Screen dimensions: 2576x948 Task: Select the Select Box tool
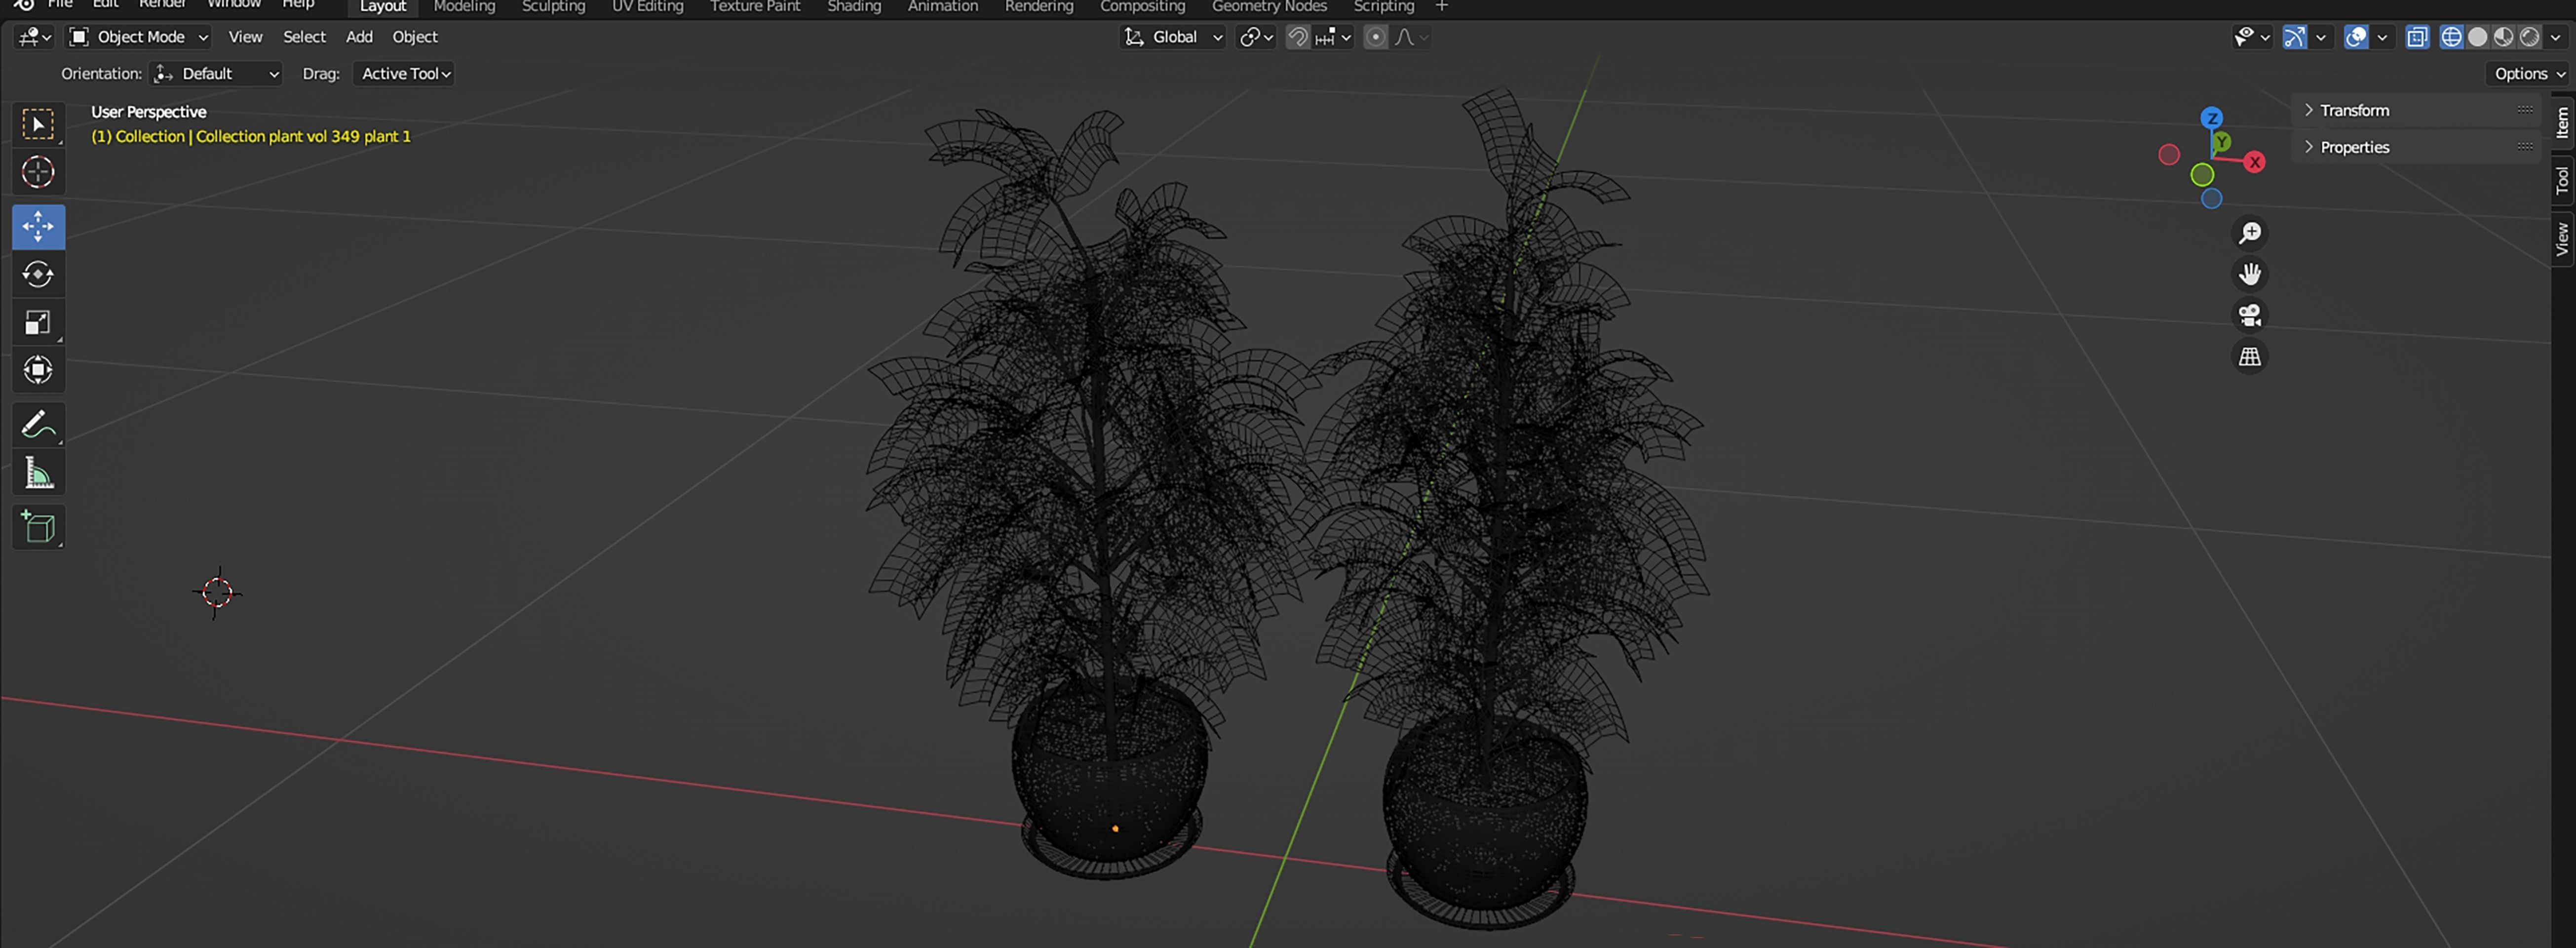[x=38, y=124]
